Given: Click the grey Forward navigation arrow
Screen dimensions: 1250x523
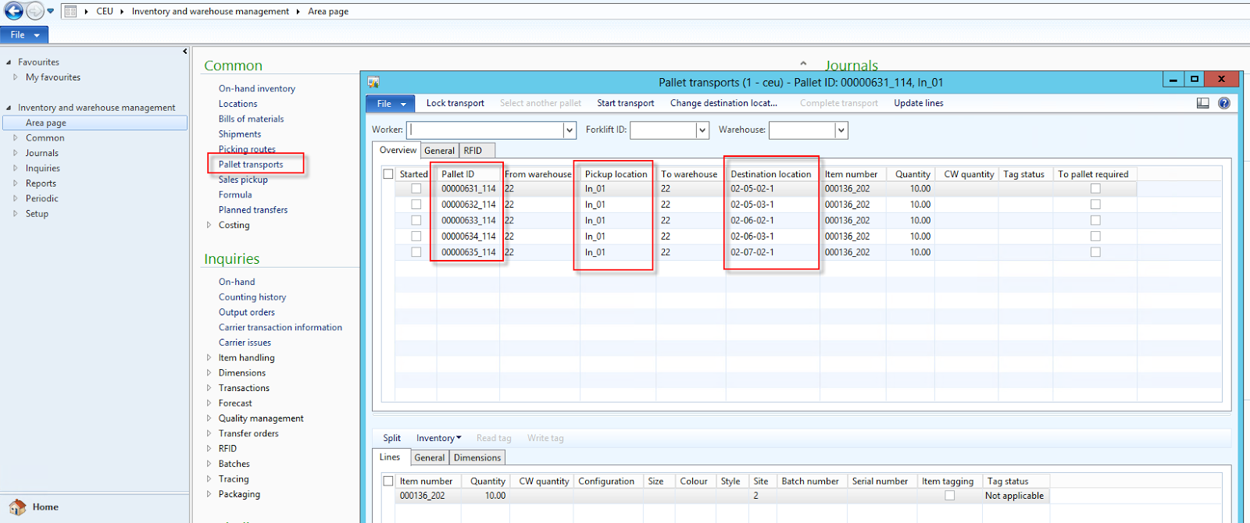Looking at the screenshot, I should (x=35, y=11).
